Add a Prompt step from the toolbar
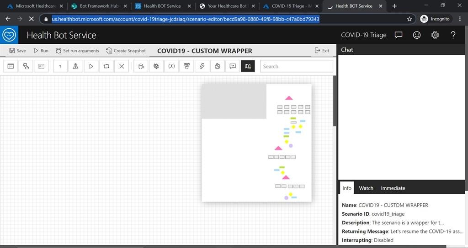The width and height of the screenshot is (468, 248). 11,67
